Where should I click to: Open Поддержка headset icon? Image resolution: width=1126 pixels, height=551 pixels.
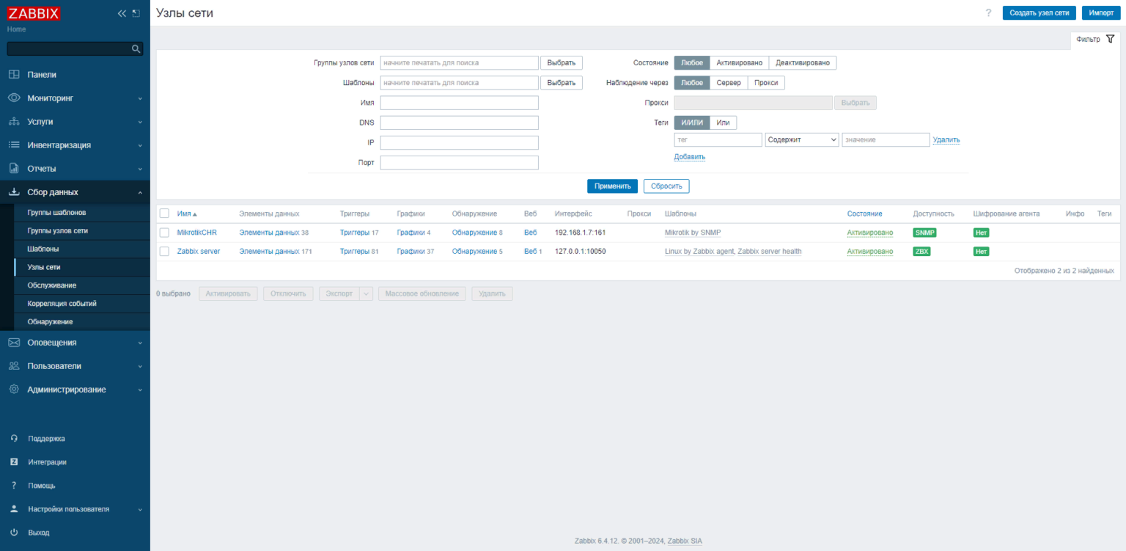point(14,438)
